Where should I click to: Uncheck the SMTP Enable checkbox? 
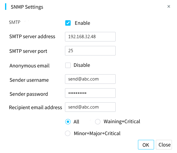(x=68, y=23)
